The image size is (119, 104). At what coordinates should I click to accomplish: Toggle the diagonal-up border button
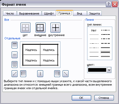(x=15, y=74)
